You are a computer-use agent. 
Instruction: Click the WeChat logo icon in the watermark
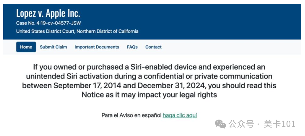[x=220, y=124]
